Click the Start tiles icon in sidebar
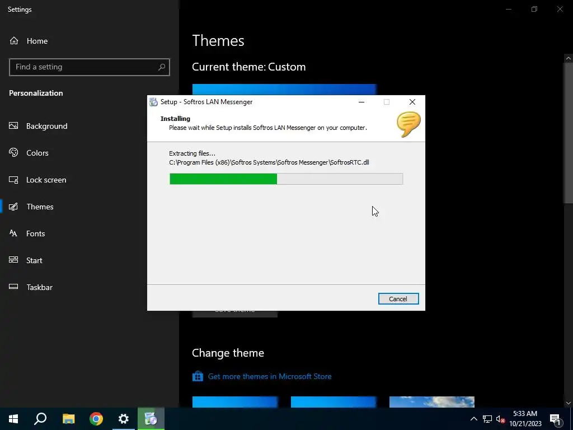This screenshot has height=430, width=573. 13,260
